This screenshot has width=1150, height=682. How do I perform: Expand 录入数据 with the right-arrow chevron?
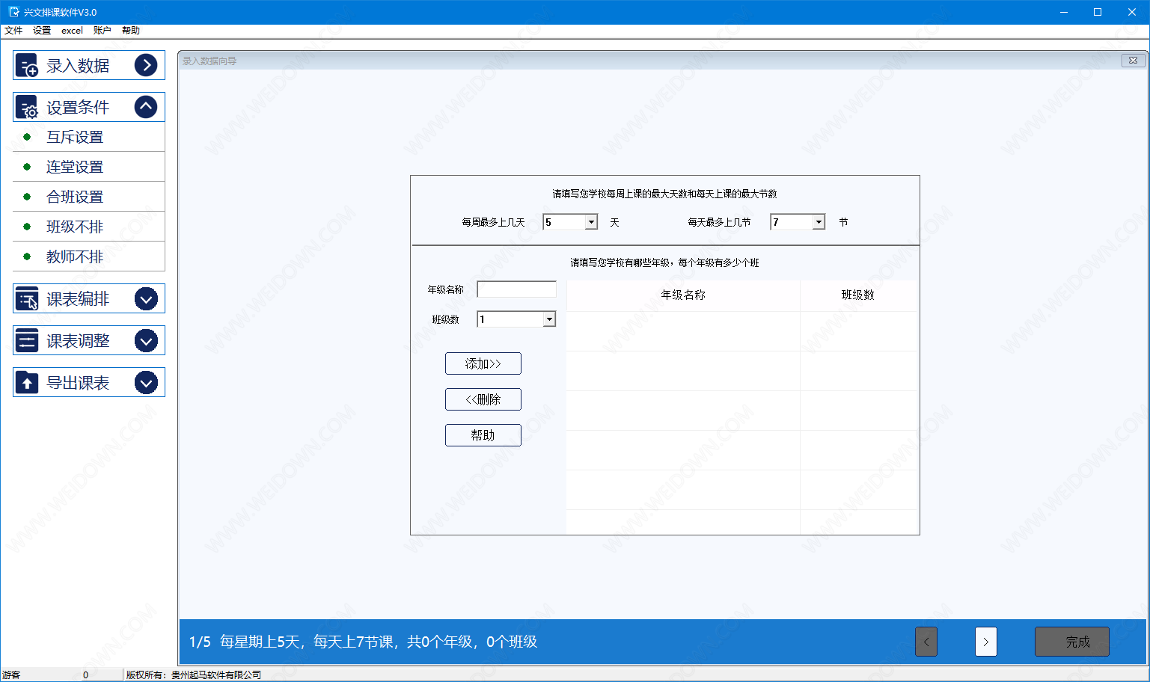tap(146, 66)
